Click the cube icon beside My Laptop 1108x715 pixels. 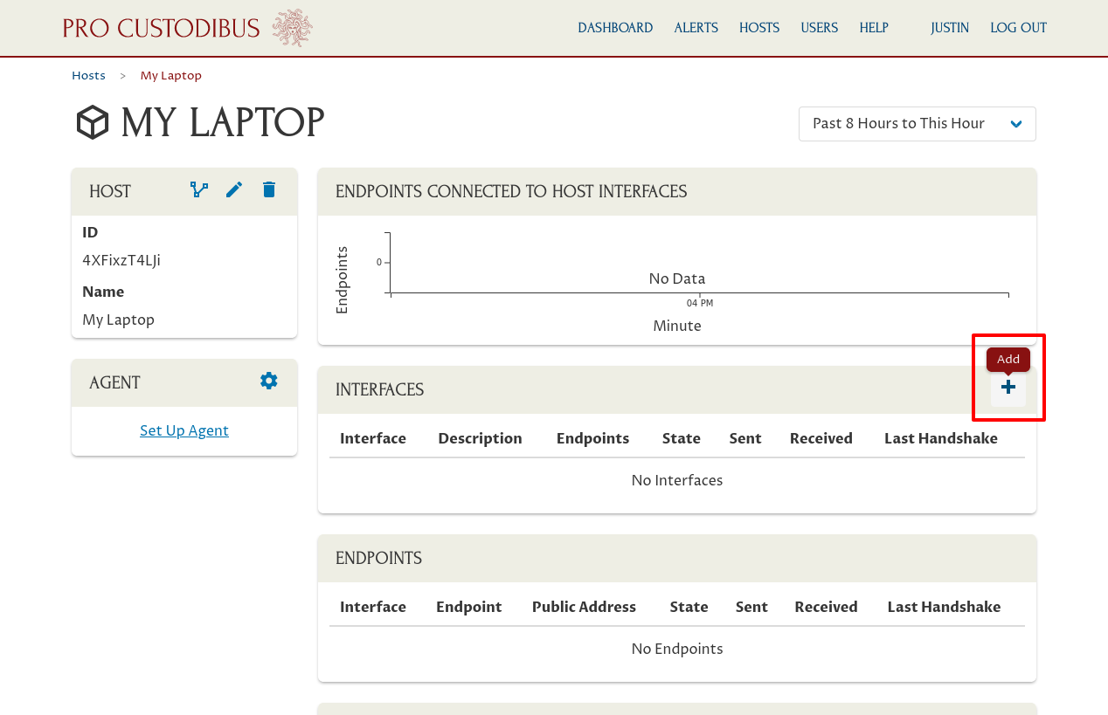93,123
